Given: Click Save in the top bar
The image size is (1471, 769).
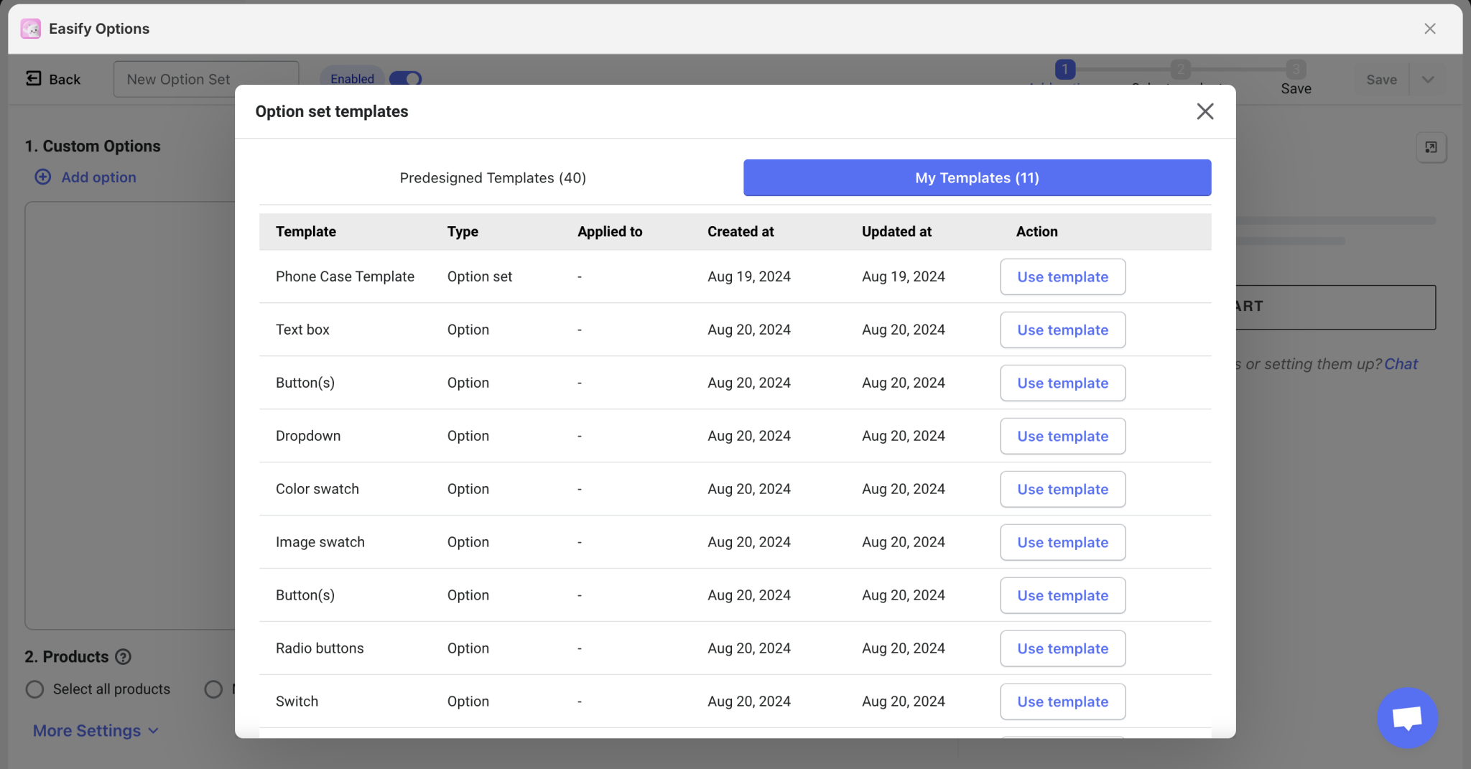Looking at the screenshot, I should [x=1379, y=79].
